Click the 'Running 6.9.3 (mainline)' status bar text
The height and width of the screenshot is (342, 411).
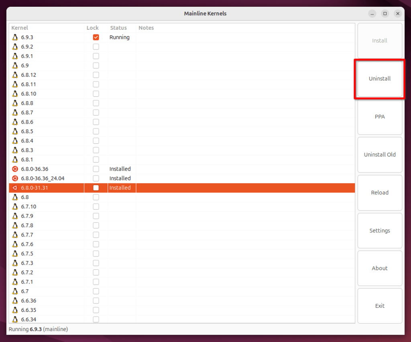tap(38, 329)
